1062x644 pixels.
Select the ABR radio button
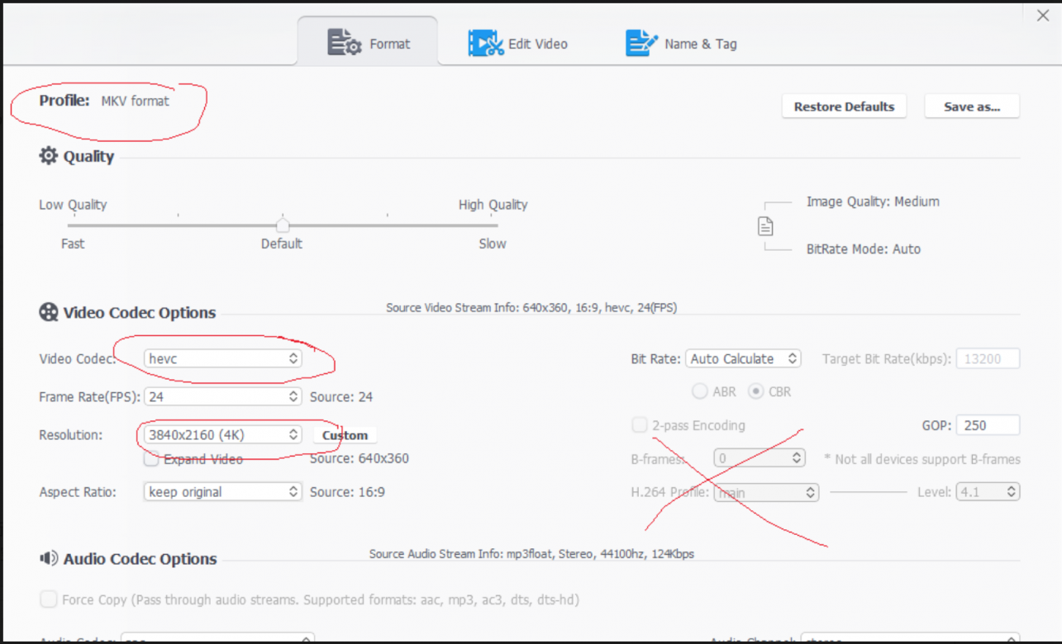click(699, 391)
